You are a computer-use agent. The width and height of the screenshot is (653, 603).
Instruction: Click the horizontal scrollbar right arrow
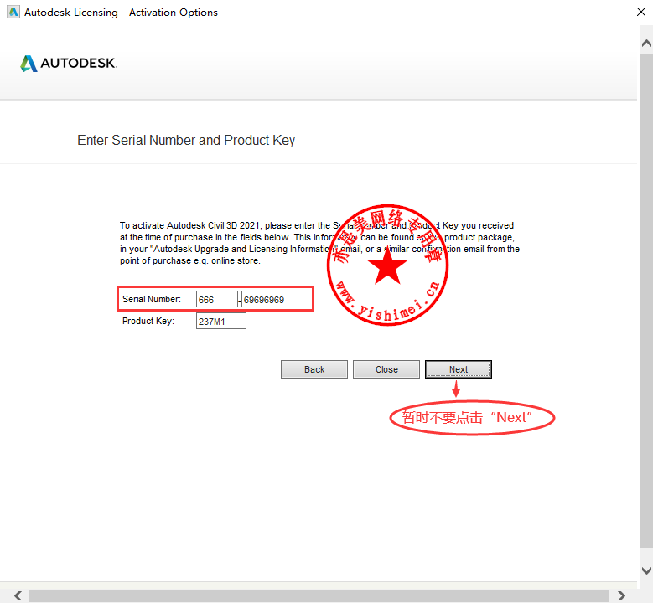621,595
